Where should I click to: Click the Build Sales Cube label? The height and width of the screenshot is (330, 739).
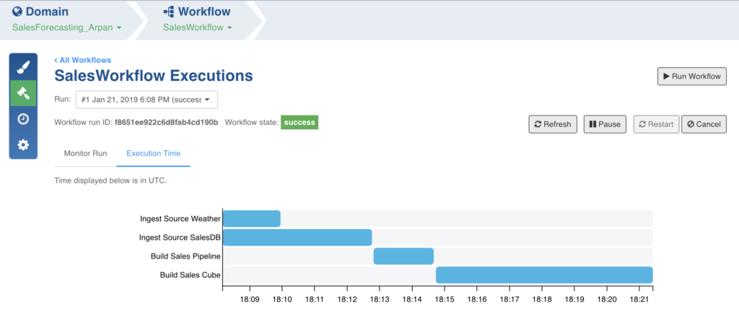[x=190, y=275]
